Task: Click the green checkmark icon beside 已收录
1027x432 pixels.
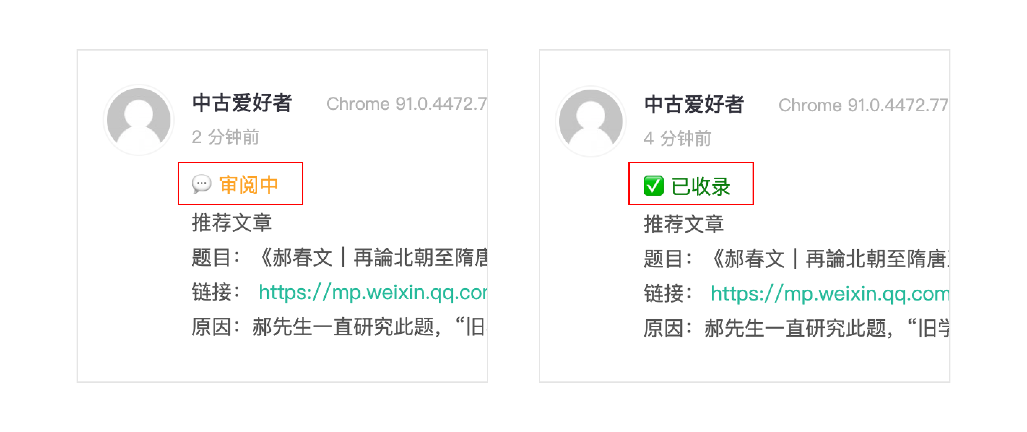Action: point(654,186)
